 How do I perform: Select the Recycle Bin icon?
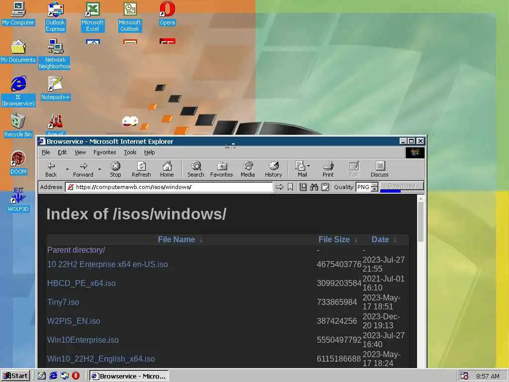coord(18,125)
